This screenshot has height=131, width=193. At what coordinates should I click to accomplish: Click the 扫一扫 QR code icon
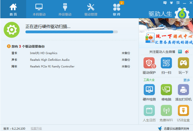pyautogui.click(x=166, y=63)
